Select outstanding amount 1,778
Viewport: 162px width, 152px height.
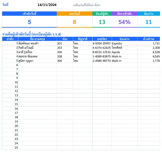click(149, 61)
